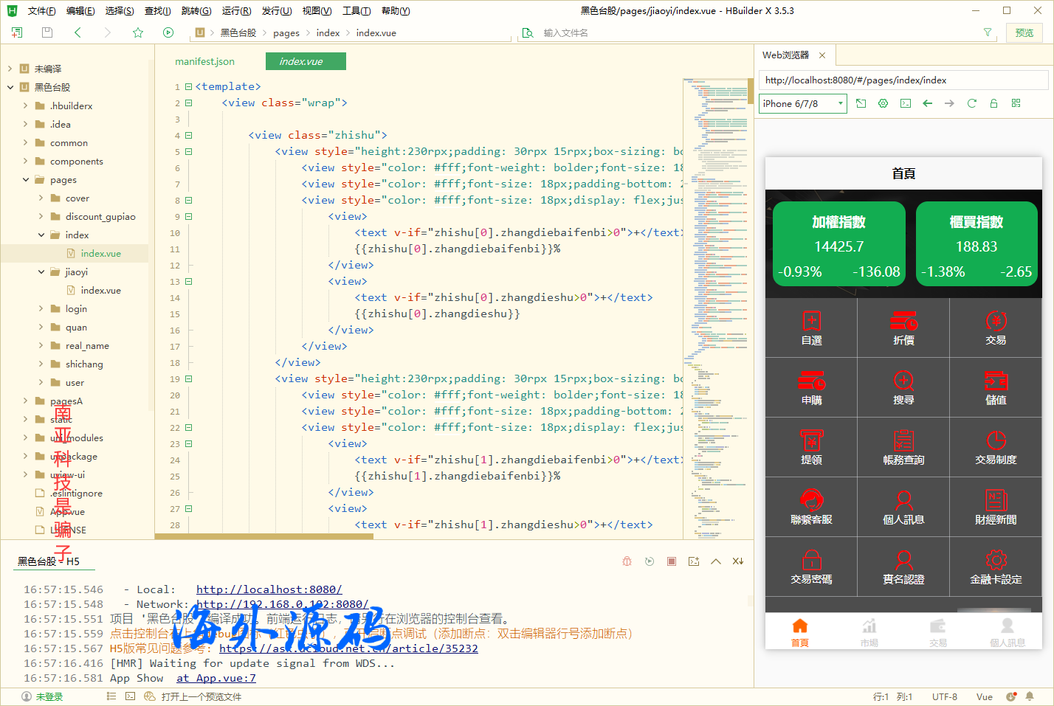Refresh the preview page with reload icon
Image resolution: width=1054 pixels, height=706 pixels.
pyautogui.click(x=972, y=103)
